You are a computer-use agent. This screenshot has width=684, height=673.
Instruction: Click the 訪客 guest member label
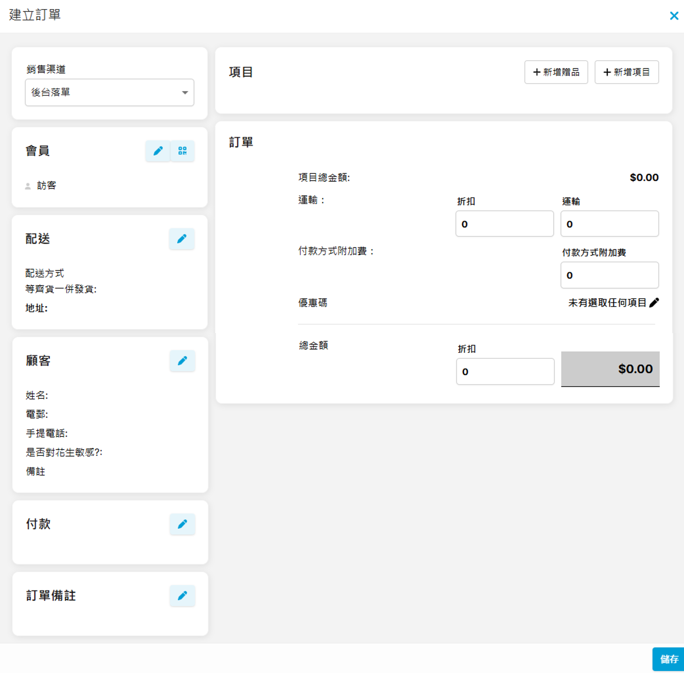(46, 185)
